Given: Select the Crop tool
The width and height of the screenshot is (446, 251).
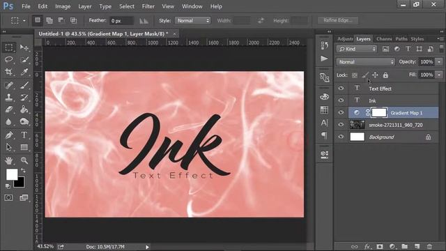Looking at the screenshot, I should tap(9, 72).
